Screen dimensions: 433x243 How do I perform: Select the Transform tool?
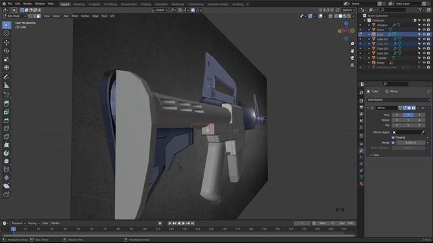[x=6, y=67]
